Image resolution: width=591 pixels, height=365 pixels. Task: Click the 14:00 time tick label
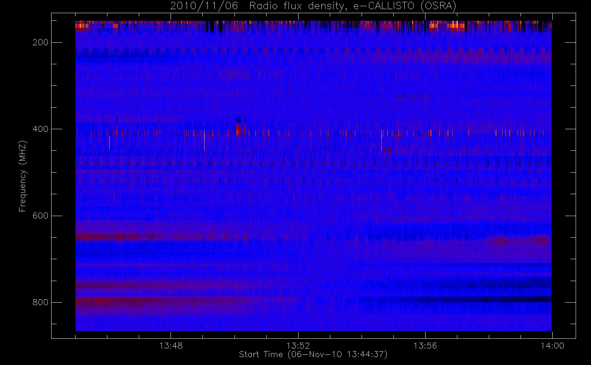click(552, 346)
